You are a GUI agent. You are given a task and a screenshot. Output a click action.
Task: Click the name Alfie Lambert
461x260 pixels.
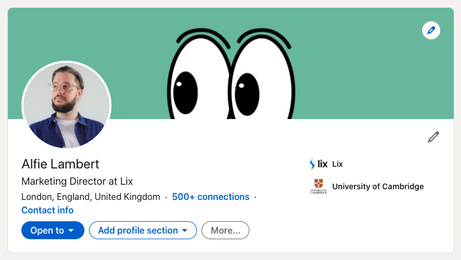click(x=60, y=164)
